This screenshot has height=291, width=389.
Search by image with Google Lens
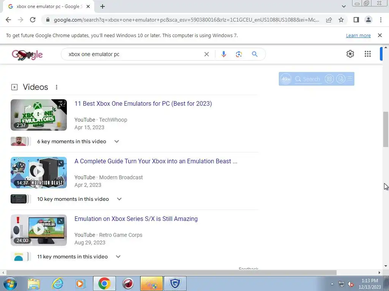pos(239,54)
